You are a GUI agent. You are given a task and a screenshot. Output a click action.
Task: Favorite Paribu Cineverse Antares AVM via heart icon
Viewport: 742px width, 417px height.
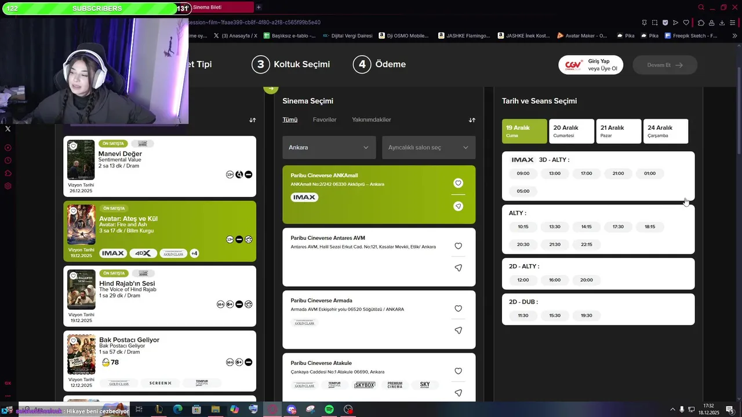pyautogui.click(x=458, y=246)
